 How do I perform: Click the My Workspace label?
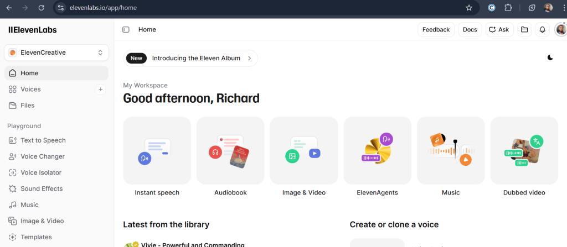(146, 86)
